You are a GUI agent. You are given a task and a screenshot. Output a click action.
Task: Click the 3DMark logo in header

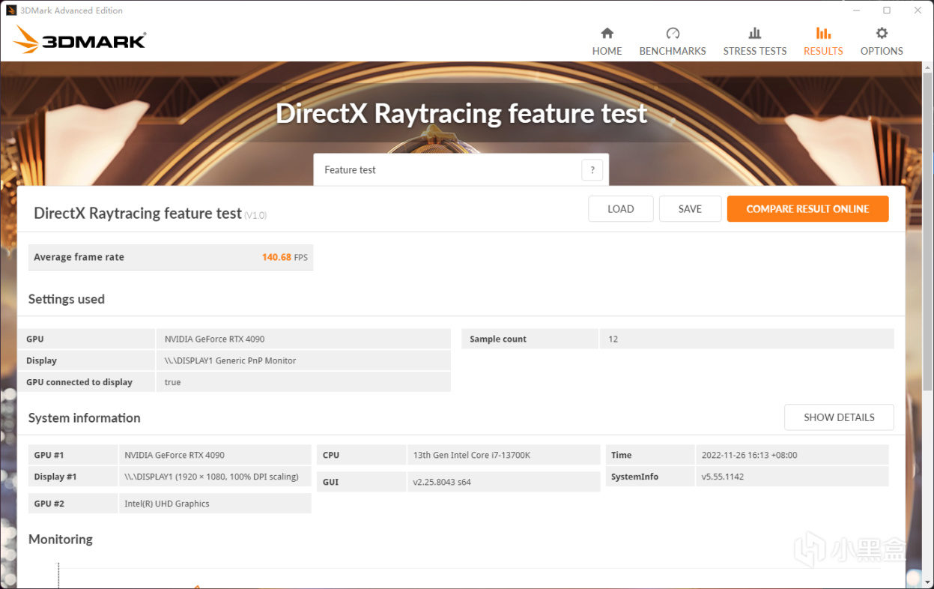point(79,40)
